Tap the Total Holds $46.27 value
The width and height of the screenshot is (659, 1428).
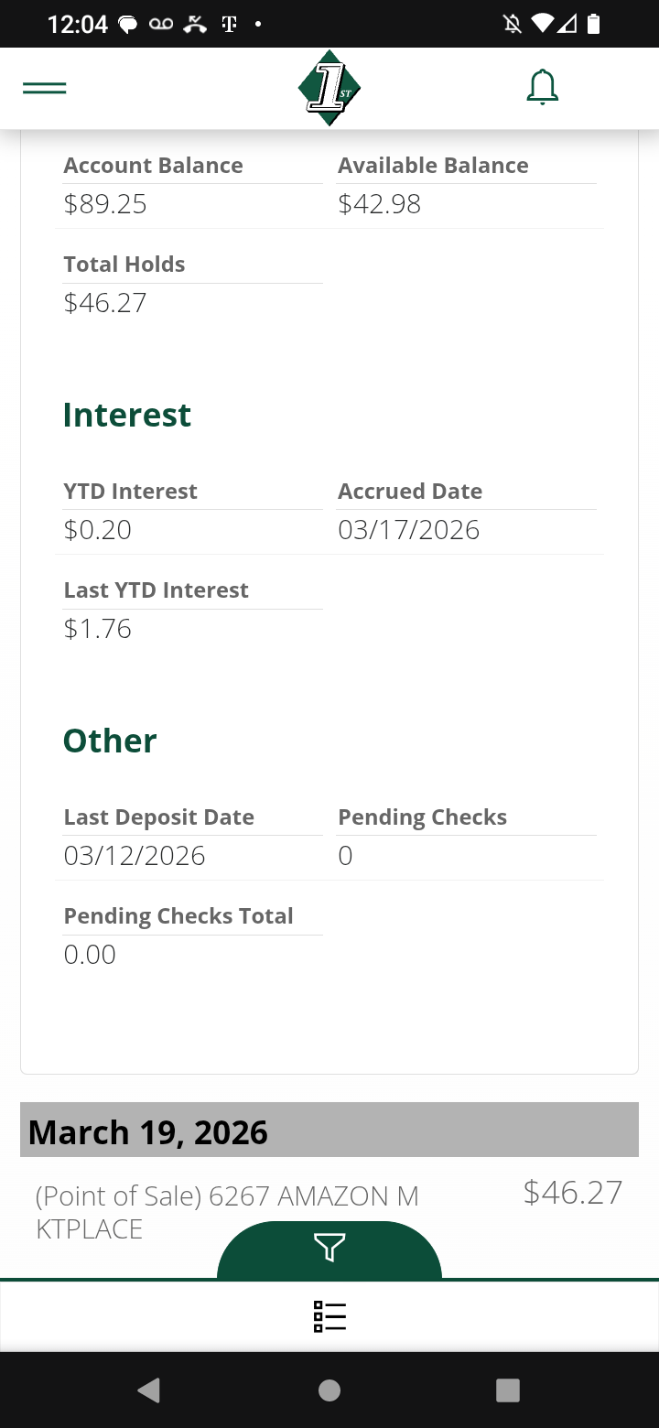tap(105, 303)
